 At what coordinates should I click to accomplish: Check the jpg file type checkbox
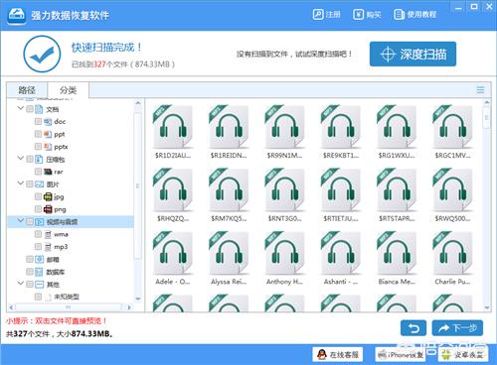(38, 196)
